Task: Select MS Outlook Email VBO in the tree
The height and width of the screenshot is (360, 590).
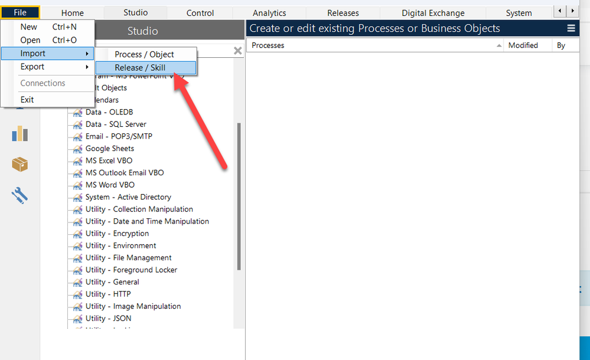Action: point(125,173)
